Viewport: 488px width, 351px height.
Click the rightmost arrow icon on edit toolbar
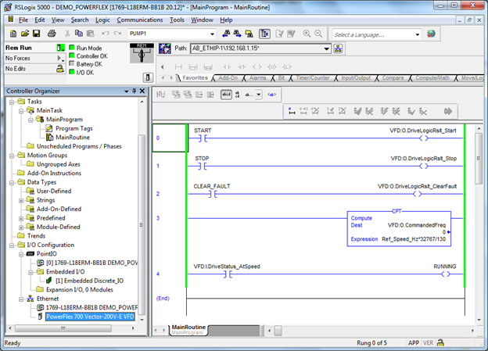point(448,111)
